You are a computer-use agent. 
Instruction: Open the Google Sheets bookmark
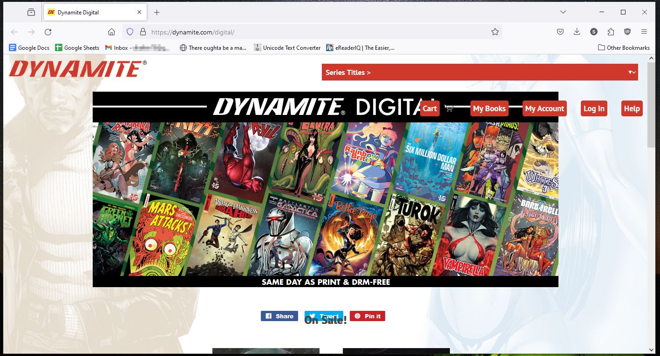77,47
